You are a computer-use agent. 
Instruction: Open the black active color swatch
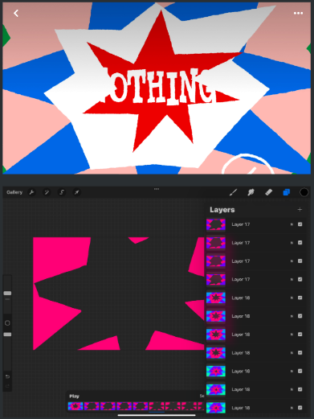coord(304,192)
